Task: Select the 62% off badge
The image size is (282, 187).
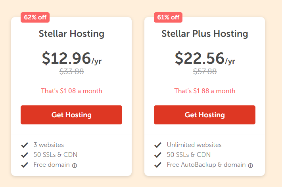Action: [35, 17]
